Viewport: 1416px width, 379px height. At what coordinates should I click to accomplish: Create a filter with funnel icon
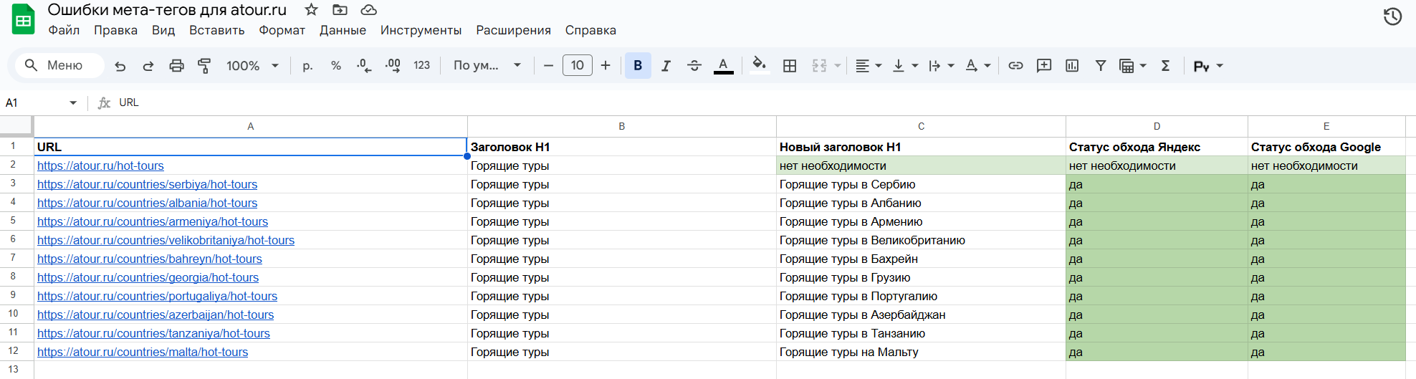pos(1101,66)
